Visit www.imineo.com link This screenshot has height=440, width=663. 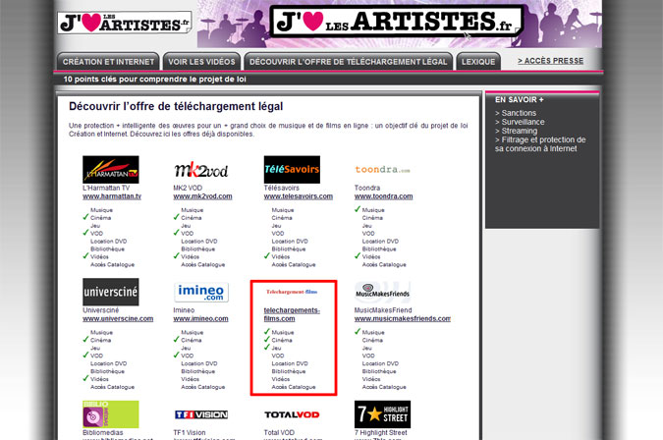(x=200, y=318)
